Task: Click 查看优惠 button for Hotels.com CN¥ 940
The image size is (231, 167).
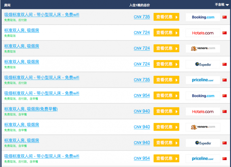Action: 166,111
